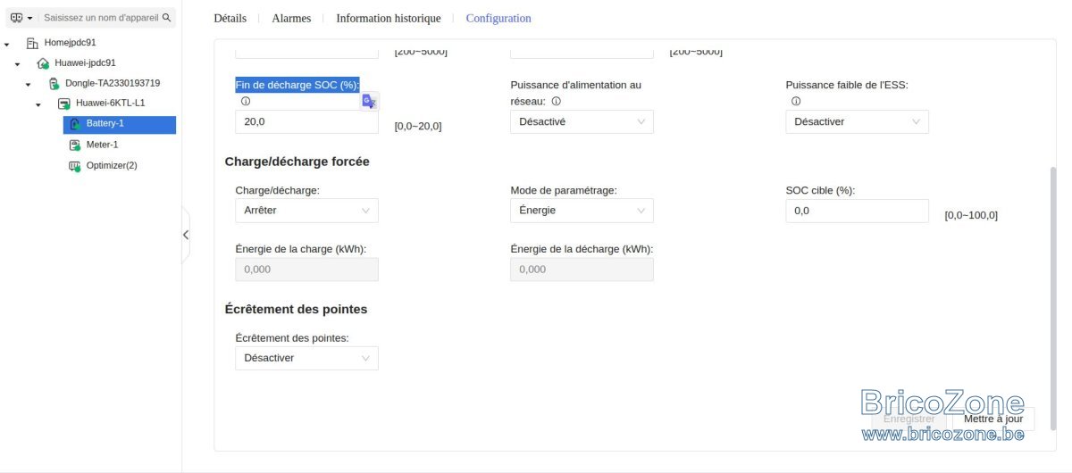Open Puissance faible de l'ESS dropdown
This screenshot has height=473, width=1072.
pos(857,121)
